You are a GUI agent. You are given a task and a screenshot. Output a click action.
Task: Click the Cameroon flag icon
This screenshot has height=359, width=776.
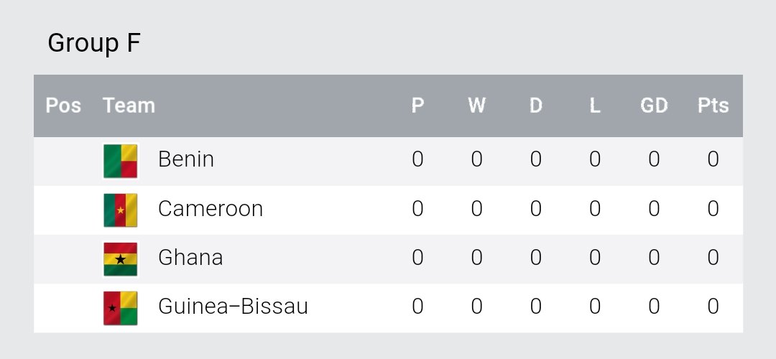[120, 210]
